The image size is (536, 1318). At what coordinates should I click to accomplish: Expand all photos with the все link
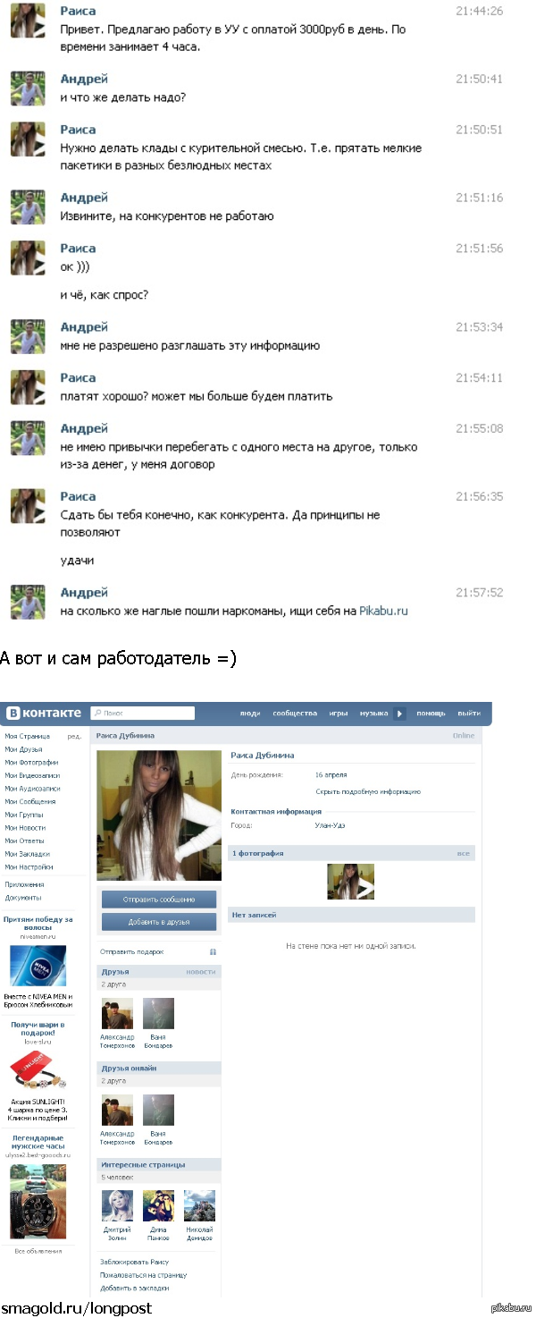pos(463,853)
